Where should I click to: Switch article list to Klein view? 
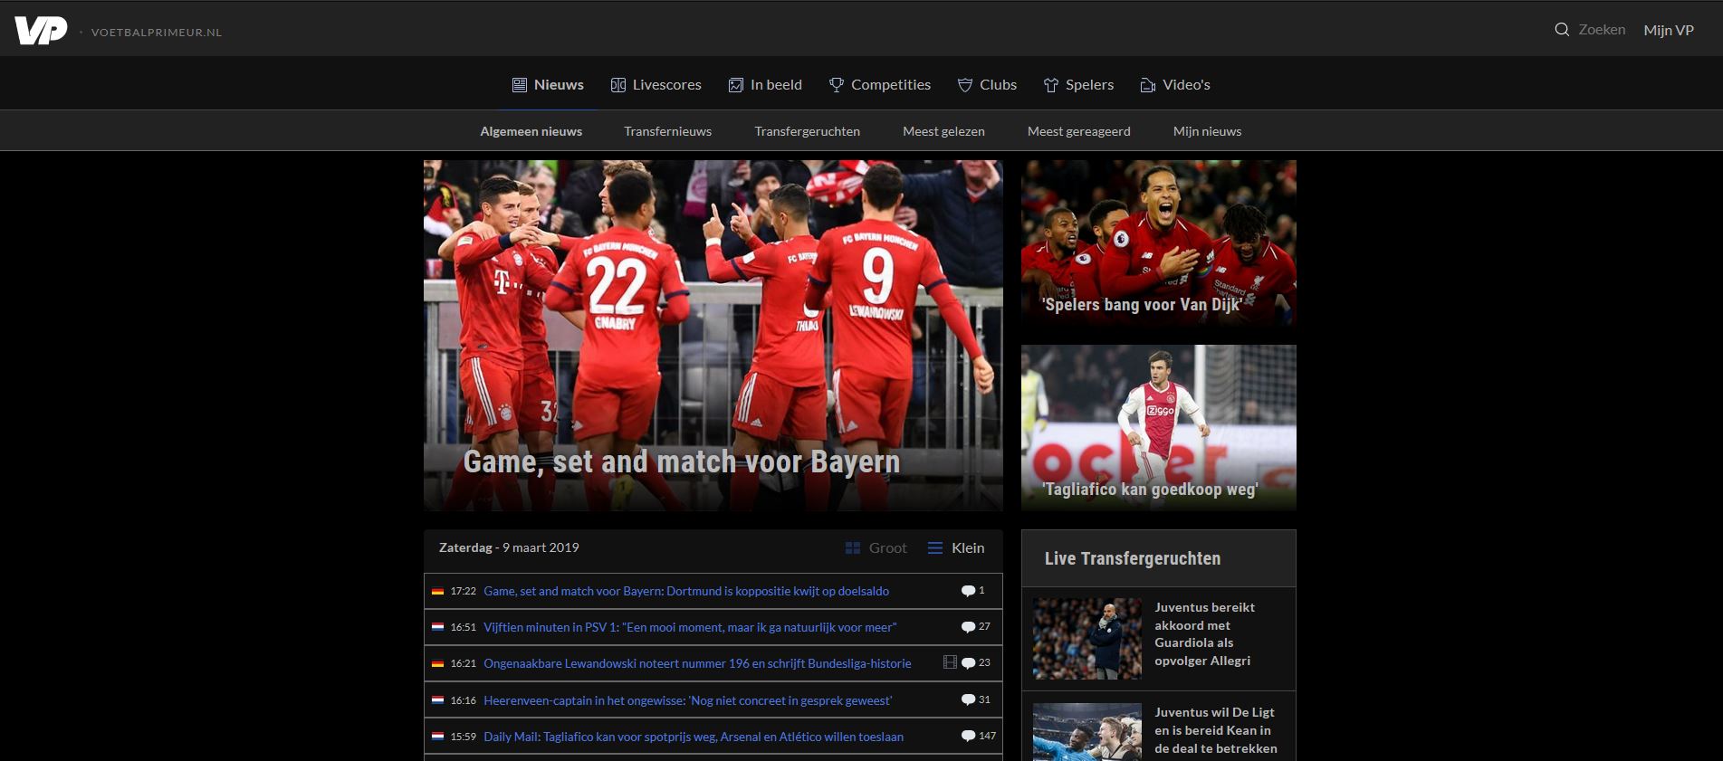click(956, 548)
